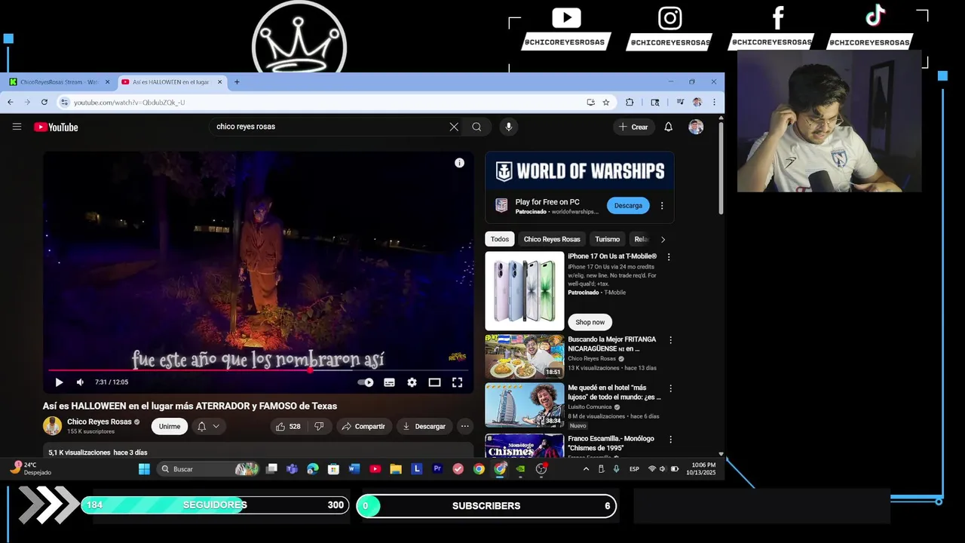Open options for Fritanga Nicaragüense video
The image size is (965, 543).
click(670, 340)
